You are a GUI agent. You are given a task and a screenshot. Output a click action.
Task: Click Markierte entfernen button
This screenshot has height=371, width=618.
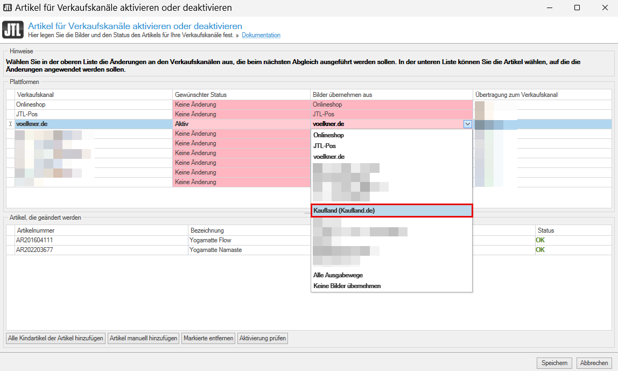[x=208, y=338]
